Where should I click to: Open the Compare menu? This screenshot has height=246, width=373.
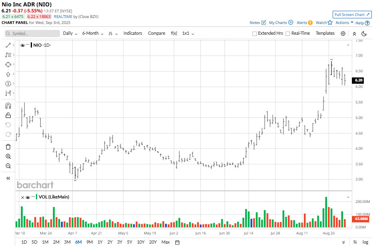coord(157,33)
